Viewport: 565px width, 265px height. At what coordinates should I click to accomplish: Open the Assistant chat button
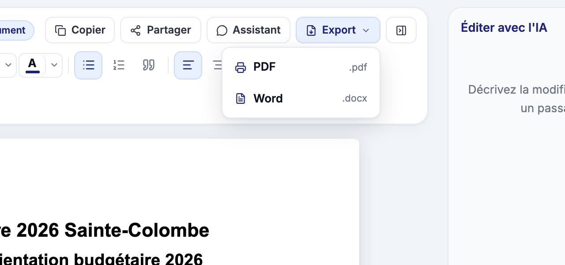tap(249, 30)
